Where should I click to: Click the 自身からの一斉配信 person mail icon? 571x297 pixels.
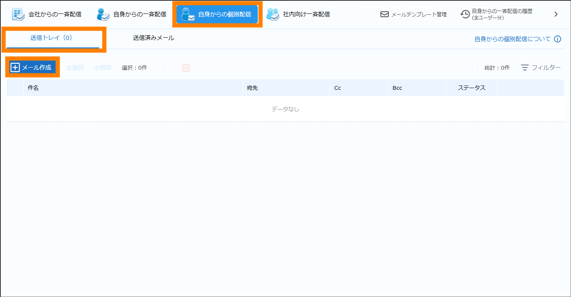tap(103, 14)
